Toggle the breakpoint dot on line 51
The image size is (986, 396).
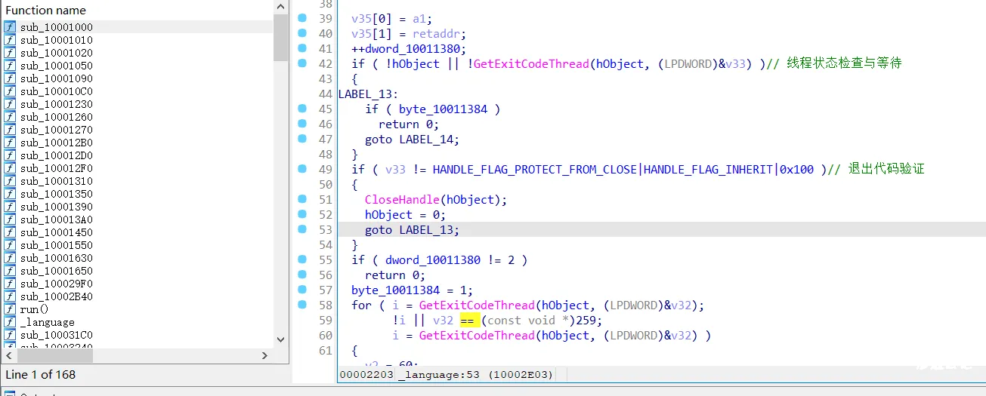click(302, 199)
